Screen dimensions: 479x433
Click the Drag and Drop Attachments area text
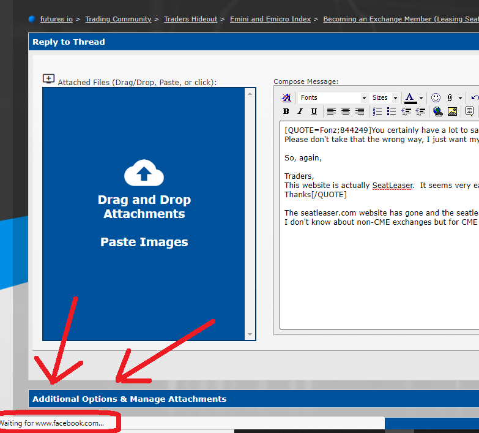[144, 207]
